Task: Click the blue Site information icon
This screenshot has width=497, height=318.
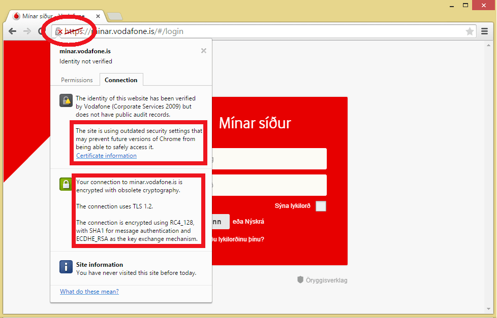Action: 66,267
